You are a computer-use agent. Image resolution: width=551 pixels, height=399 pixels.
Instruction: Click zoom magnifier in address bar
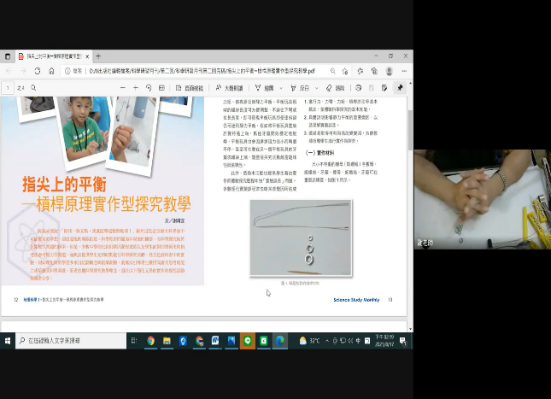[333, 71]
